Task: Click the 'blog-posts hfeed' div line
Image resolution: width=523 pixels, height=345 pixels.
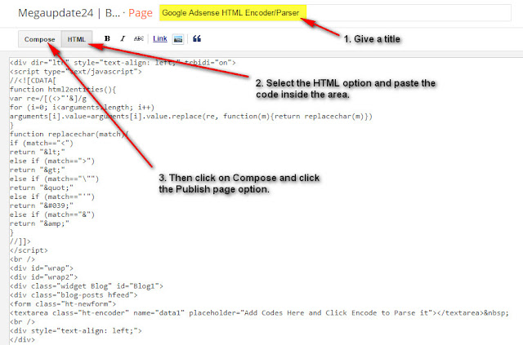Action: tap(74, 295)
